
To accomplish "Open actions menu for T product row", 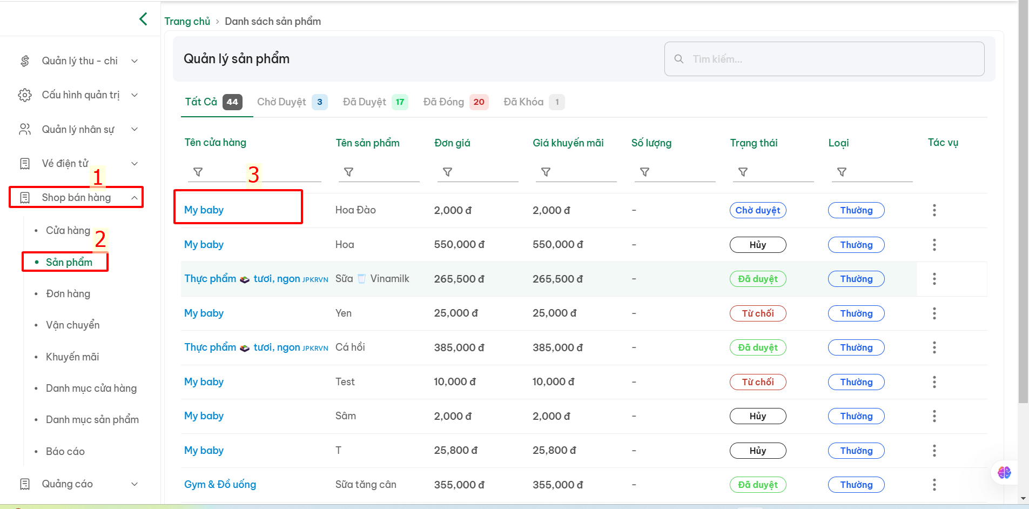I will point(934,451).
